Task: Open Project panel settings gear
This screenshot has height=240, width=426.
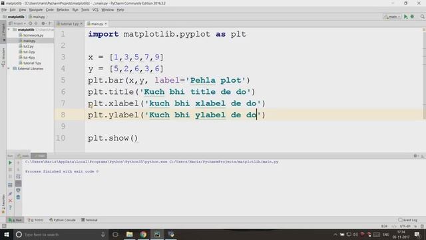Action: click(x=43, y=24)
